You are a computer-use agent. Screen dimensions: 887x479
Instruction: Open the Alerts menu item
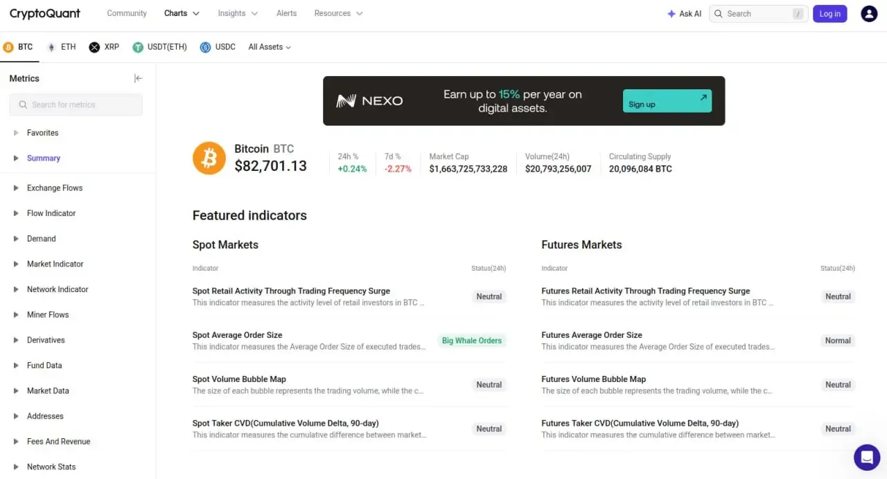click(286, 13)
